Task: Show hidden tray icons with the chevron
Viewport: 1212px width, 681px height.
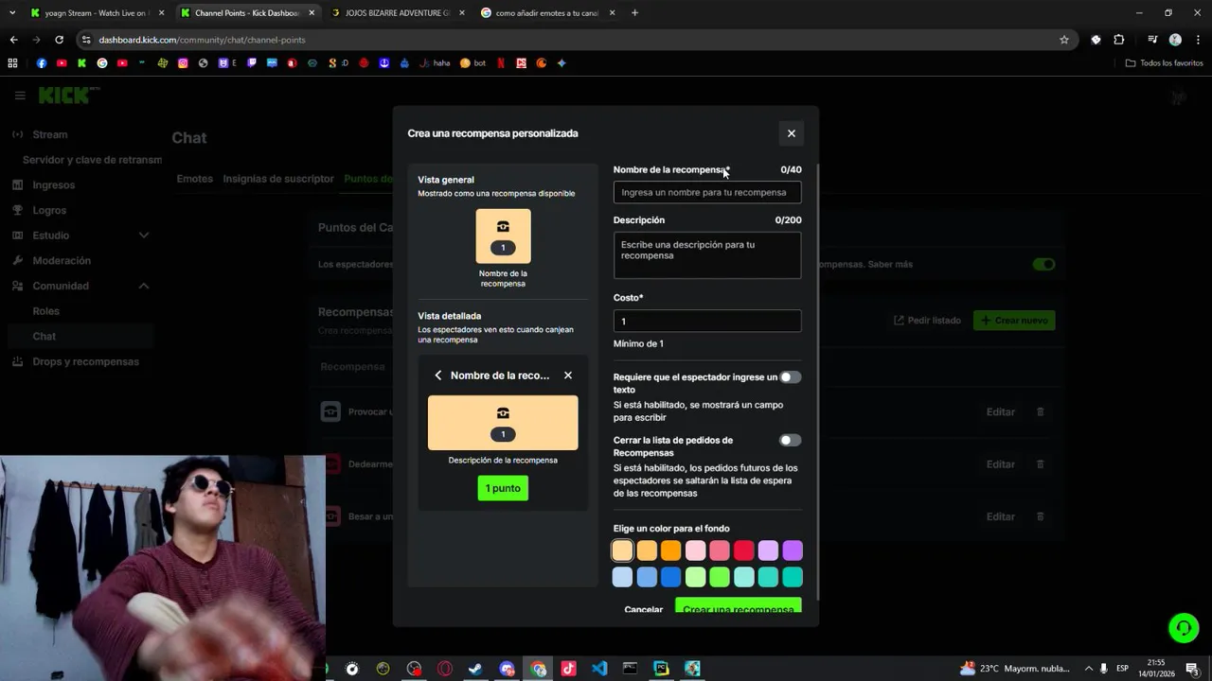Action: pyautogui.click(x=1089, y=669)
